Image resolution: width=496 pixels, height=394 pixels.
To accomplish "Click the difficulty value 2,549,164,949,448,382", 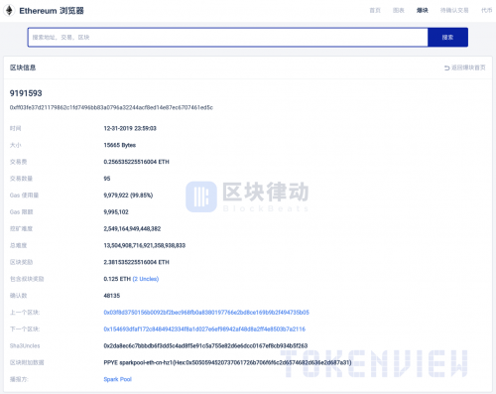I will pos(132,228).
